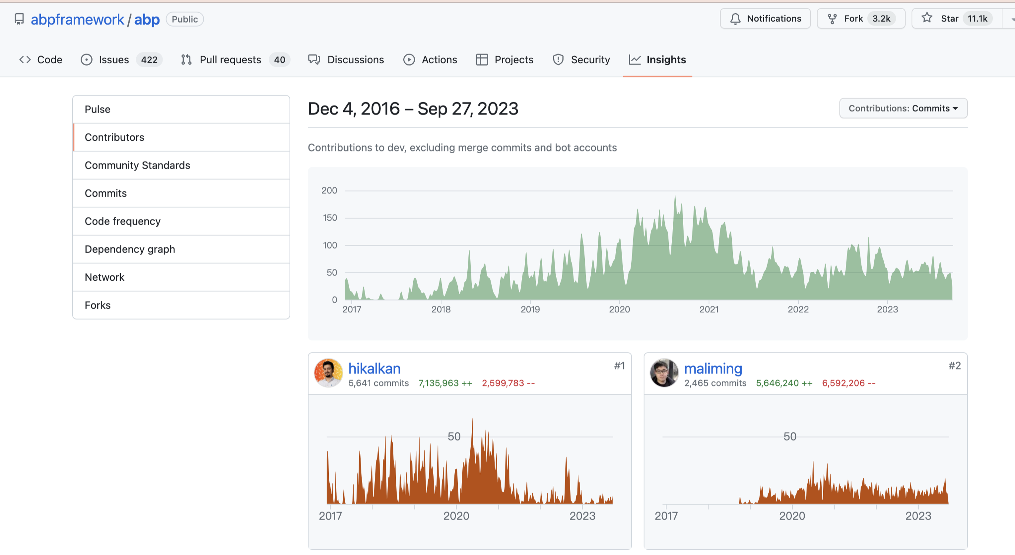Click the Public visibility label
Viewport: 1015px width, 555px height.
tap(184, 19)
